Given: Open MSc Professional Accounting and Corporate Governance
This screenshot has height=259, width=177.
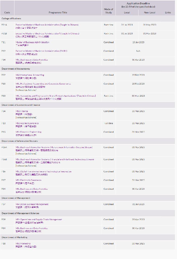Looking at the screenshot, I should click(43, 84).
